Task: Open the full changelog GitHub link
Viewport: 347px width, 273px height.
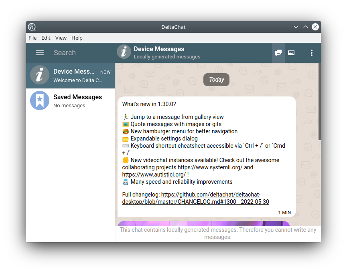Action: tap(195, 199)
